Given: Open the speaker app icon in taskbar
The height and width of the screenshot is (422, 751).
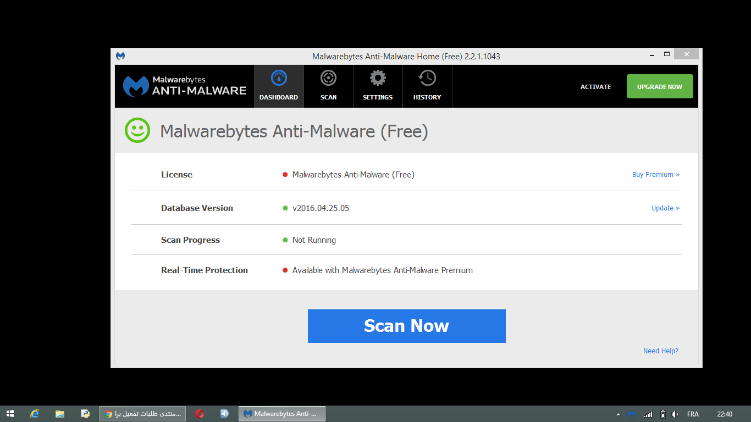Looking at the screenshot, I should point(224,414).
